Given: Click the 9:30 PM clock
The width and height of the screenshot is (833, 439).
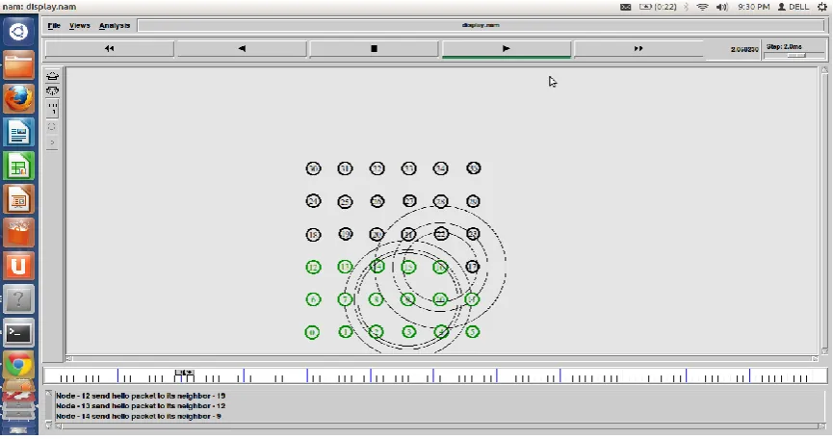Looking at the screenshot, I should point(753,7).
